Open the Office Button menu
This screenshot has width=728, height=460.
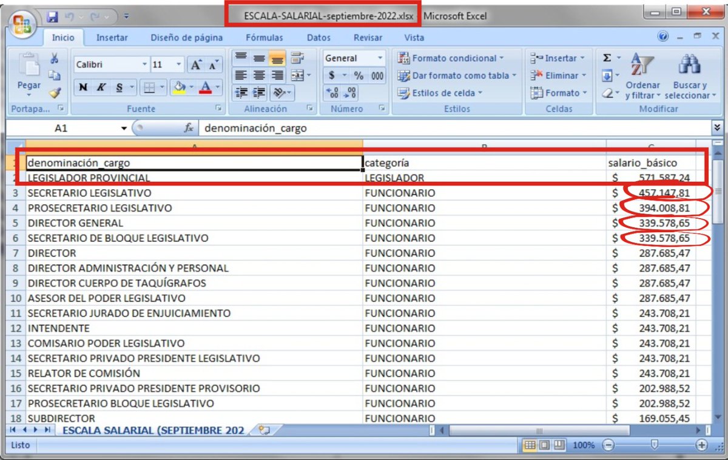click(x=23, y=23)
